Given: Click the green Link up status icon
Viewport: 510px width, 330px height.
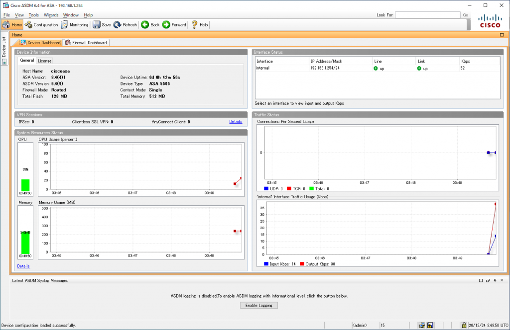Looking at the screenshot, I should click(419, 69).
